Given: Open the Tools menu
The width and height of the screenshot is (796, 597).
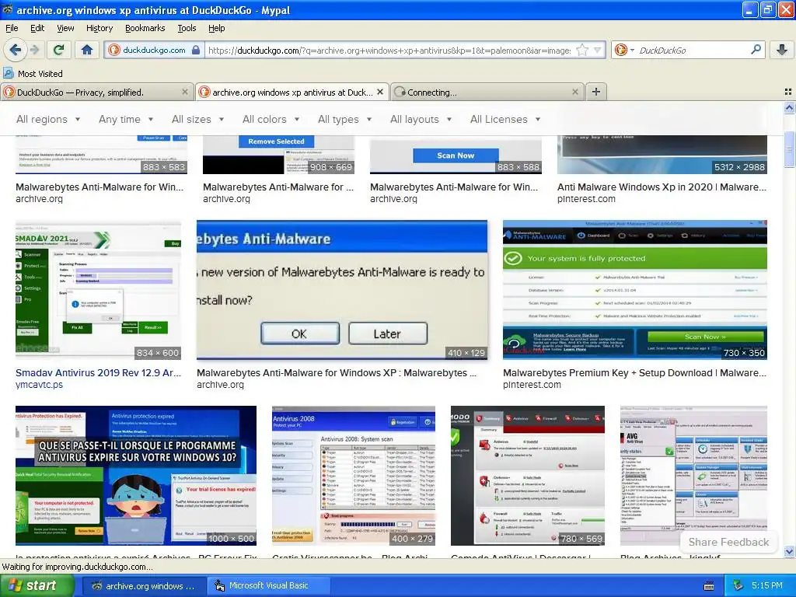Looking at the screenshot, I should [187, 28].
